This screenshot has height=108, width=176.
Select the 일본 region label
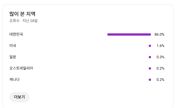pyautogui.click(x=13, y=57)
